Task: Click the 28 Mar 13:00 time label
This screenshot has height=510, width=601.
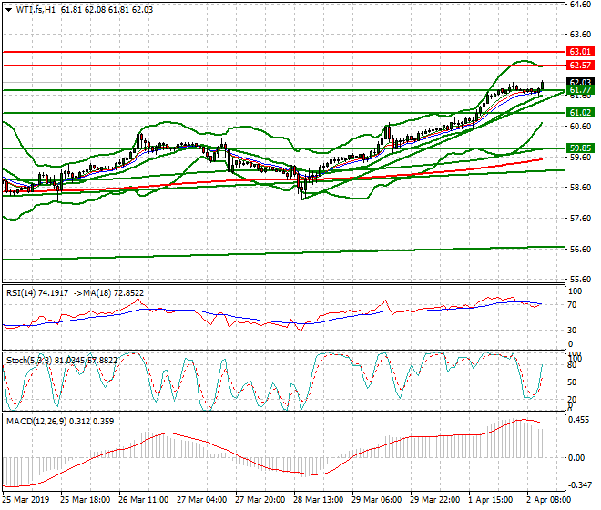Action: (318, 500)
